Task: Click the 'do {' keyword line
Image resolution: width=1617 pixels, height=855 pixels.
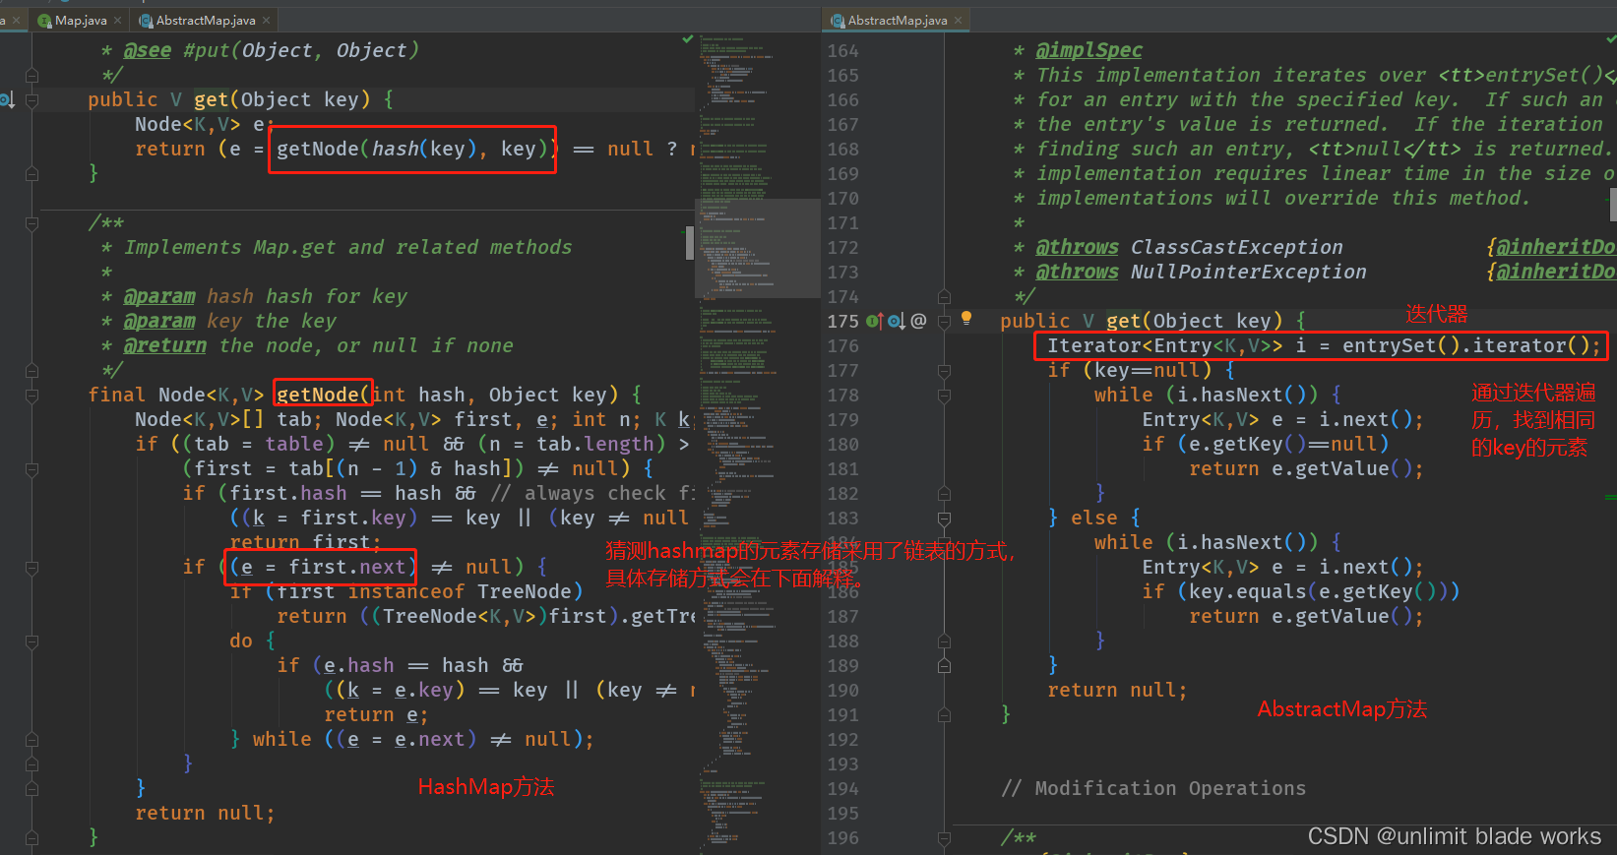Action: point(253,641)
